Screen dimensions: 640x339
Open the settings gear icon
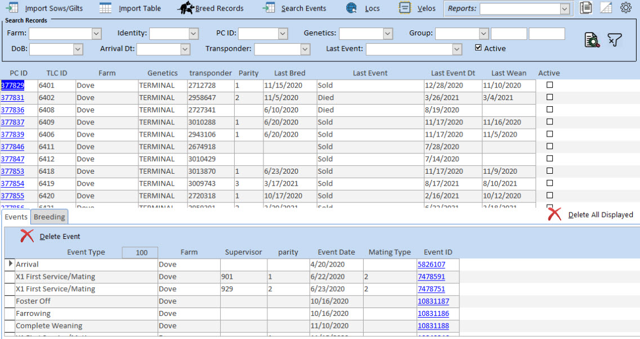click(x=625, y=8)
